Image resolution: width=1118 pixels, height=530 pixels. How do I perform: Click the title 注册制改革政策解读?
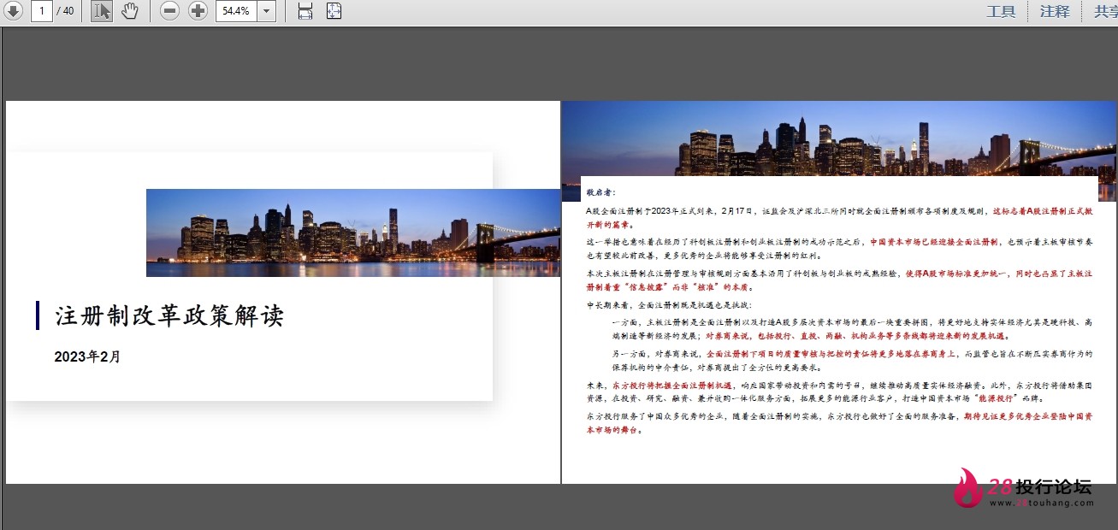169,315
